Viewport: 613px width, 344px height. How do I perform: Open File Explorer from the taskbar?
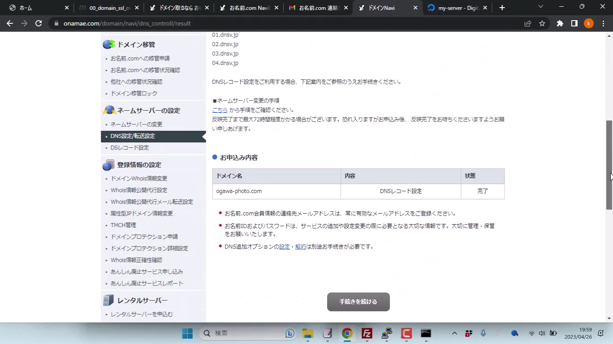307,333
